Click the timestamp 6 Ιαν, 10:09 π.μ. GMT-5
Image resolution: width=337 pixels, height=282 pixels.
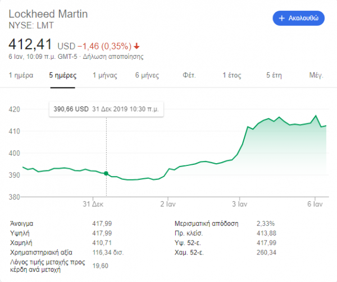point(43,57)
